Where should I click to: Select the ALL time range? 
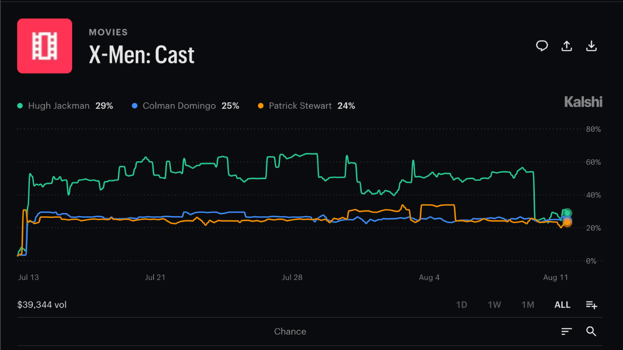[x=562, y=305]
